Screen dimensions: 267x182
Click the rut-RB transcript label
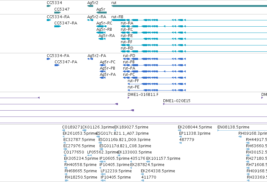(x=117, y=17)
